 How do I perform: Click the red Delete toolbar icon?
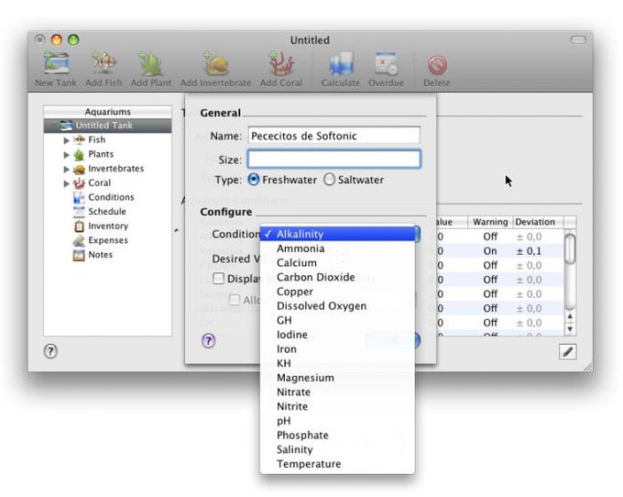[x=437, y=65]
